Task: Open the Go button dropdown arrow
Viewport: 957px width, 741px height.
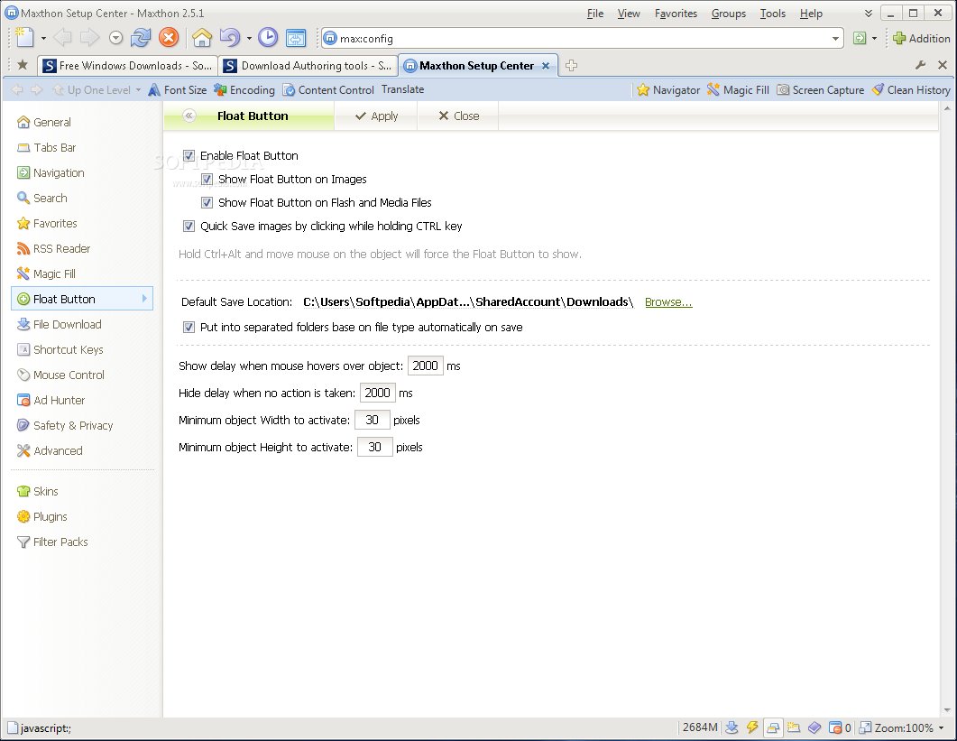Action: (x=874, y=39)
